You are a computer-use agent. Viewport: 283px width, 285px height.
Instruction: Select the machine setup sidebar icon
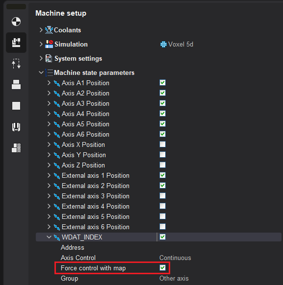(16, 43)
